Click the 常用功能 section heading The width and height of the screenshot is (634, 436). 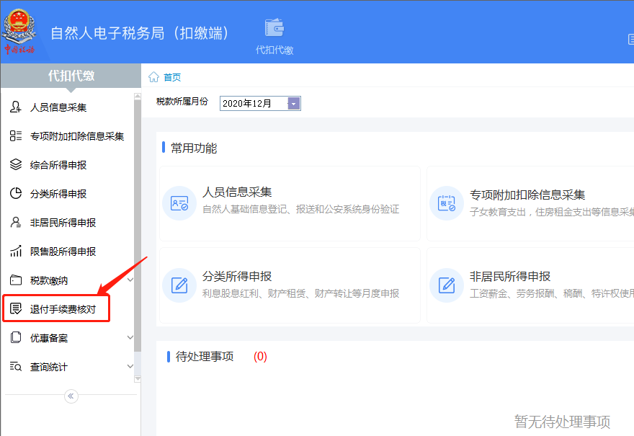(x=194, y=148)
